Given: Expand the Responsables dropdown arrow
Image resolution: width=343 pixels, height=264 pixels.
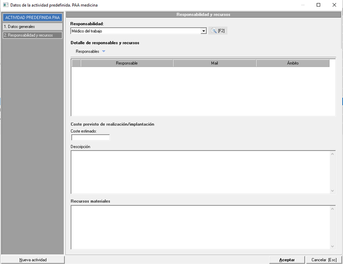Looking at the screenshot, I should [104, 52].
